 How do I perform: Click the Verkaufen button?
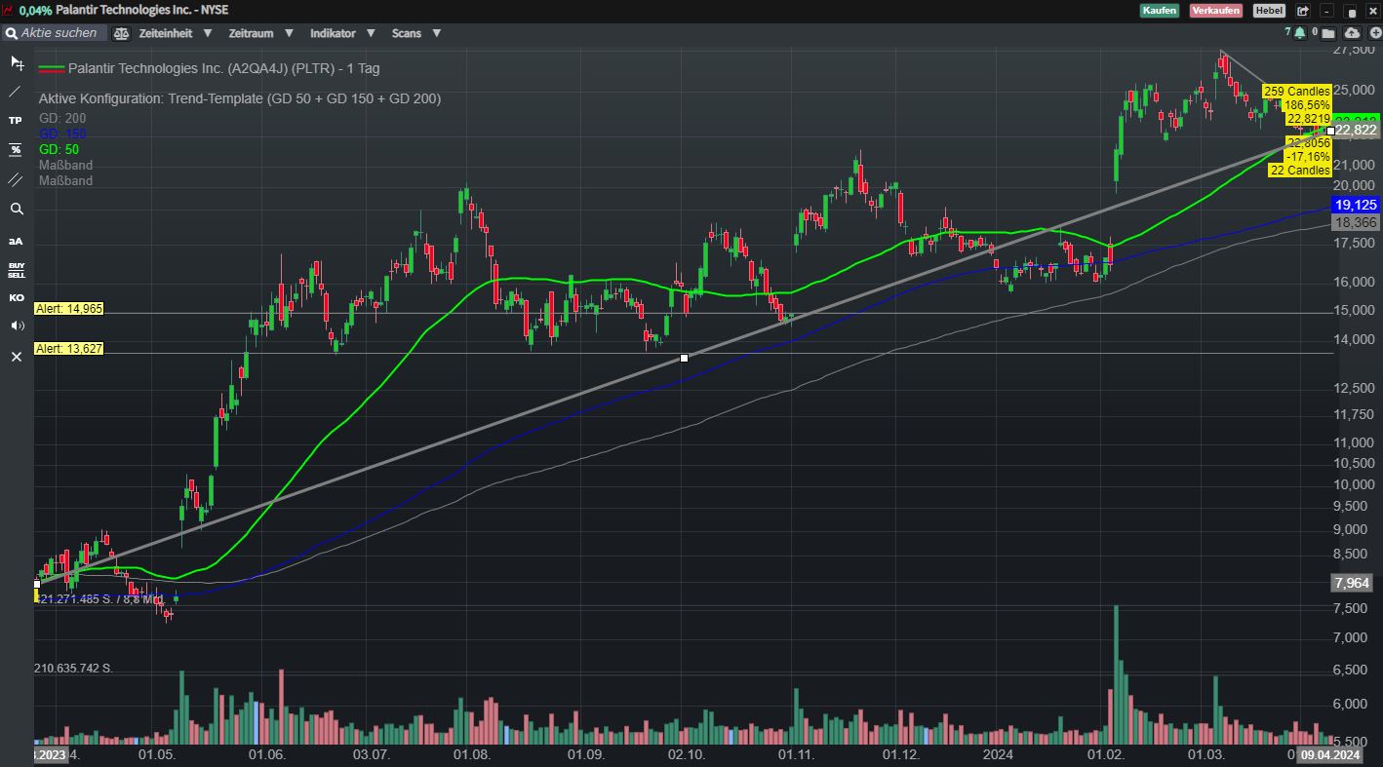(1215, 11)
